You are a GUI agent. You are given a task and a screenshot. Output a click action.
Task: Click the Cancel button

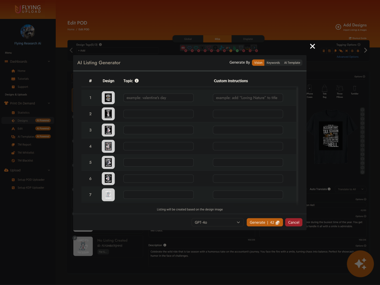coord(294,222)
